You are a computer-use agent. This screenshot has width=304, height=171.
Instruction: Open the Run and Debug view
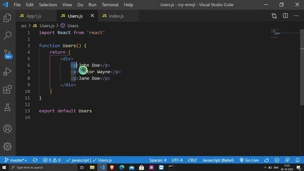point(8,72)
